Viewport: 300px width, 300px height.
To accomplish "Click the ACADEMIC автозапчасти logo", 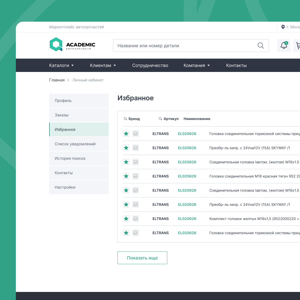I will [x=72, y=44].
